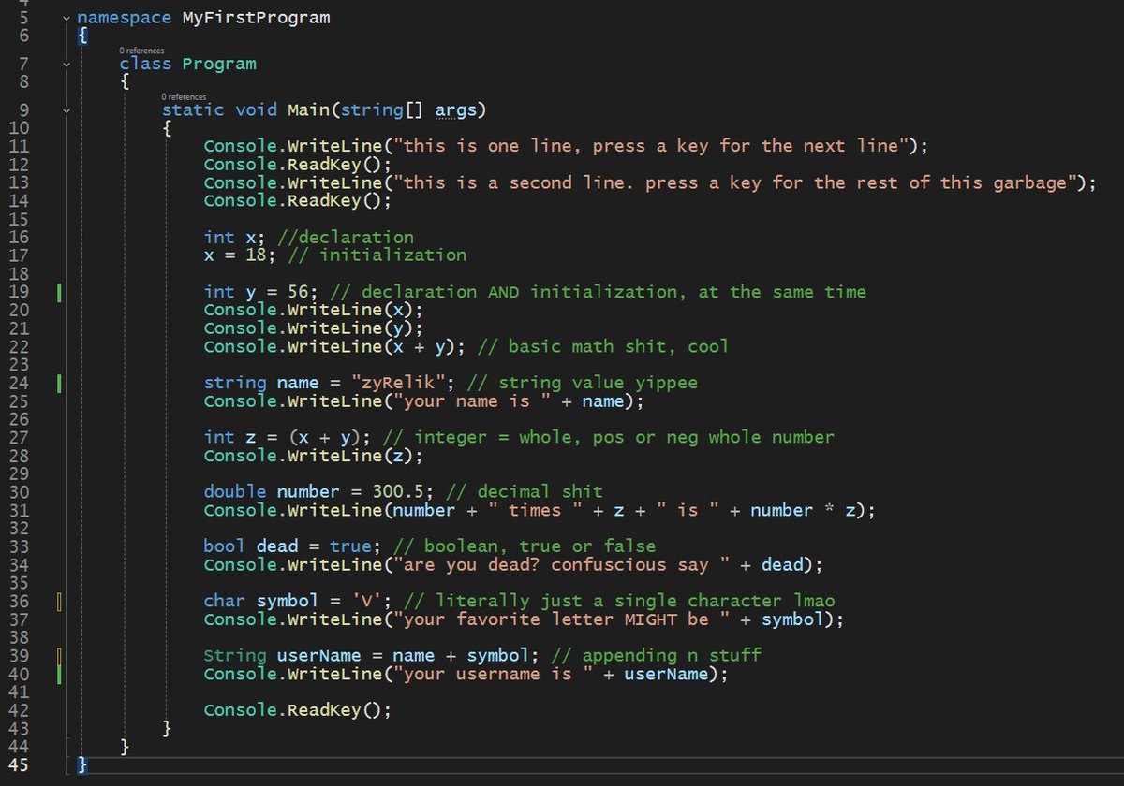Click the highlighted opening brace on line 6

point(81,36)
